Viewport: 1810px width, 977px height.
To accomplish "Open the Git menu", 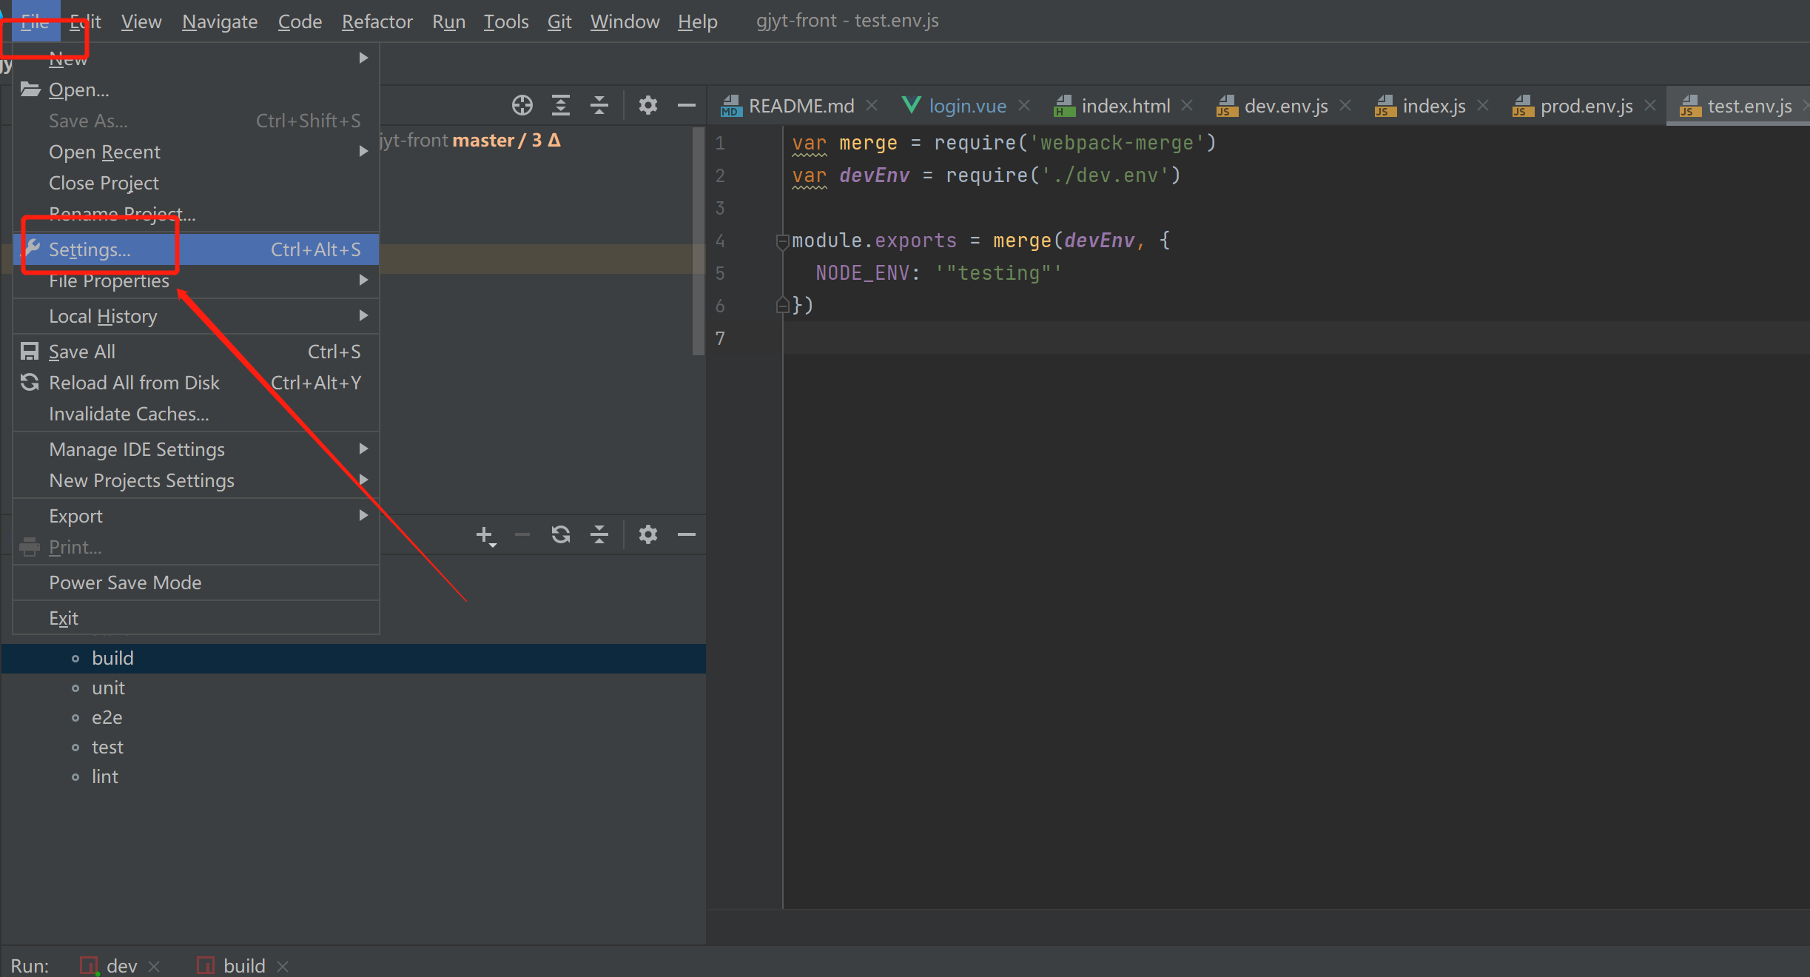I will click(x=559, y=21).
